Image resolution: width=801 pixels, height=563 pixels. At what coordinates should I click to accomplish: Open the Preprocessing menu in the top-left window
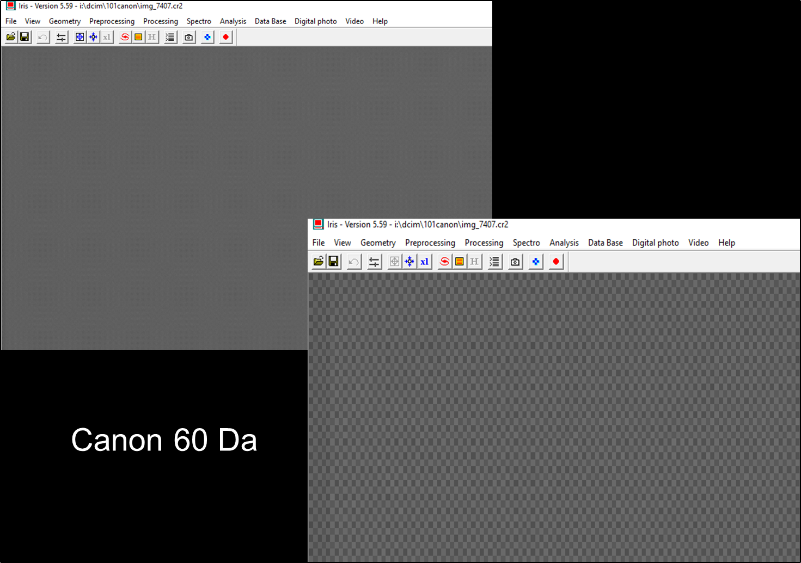tap(112, 21)
